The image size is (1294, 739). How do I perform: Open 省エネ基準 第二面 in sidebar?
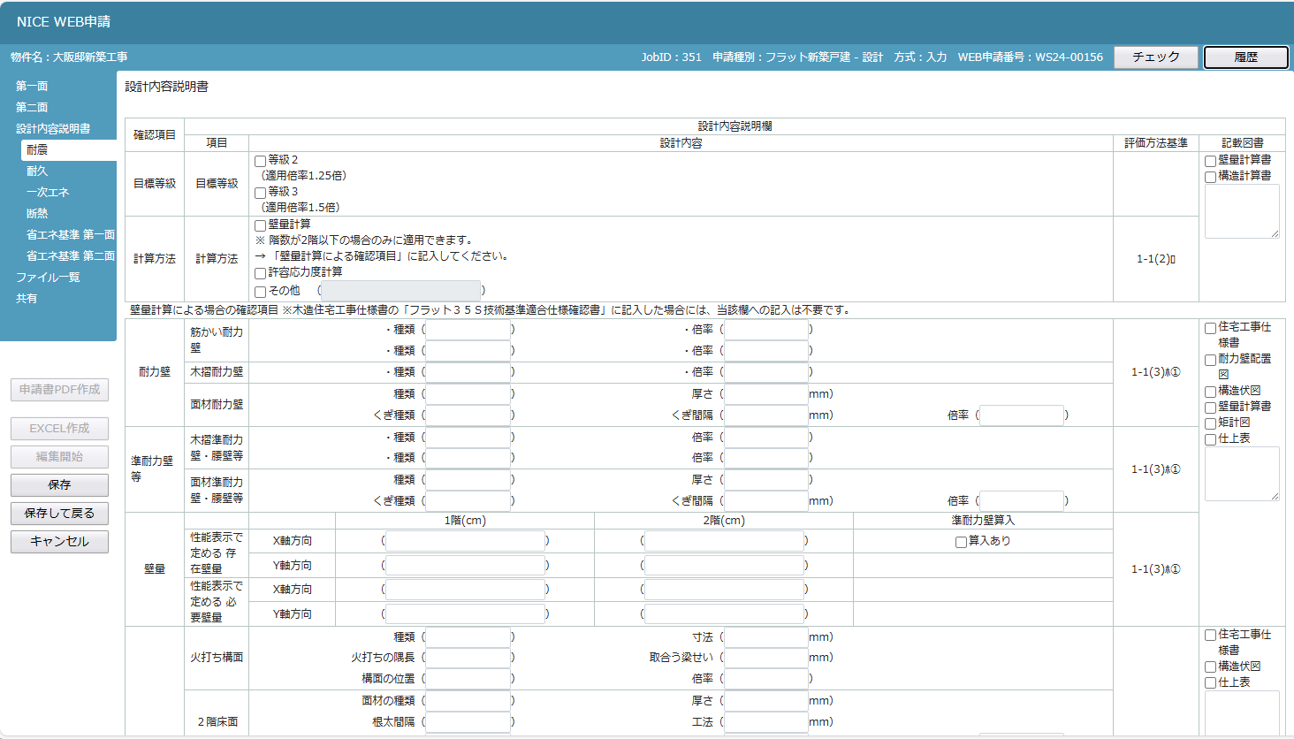point(71,255)
